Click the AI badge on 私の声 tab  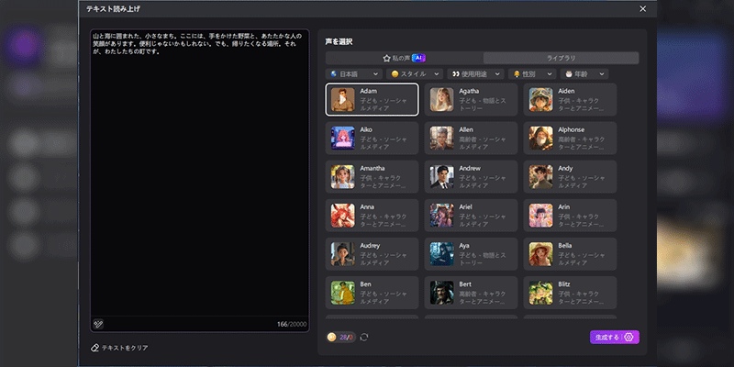pos(419,58)
